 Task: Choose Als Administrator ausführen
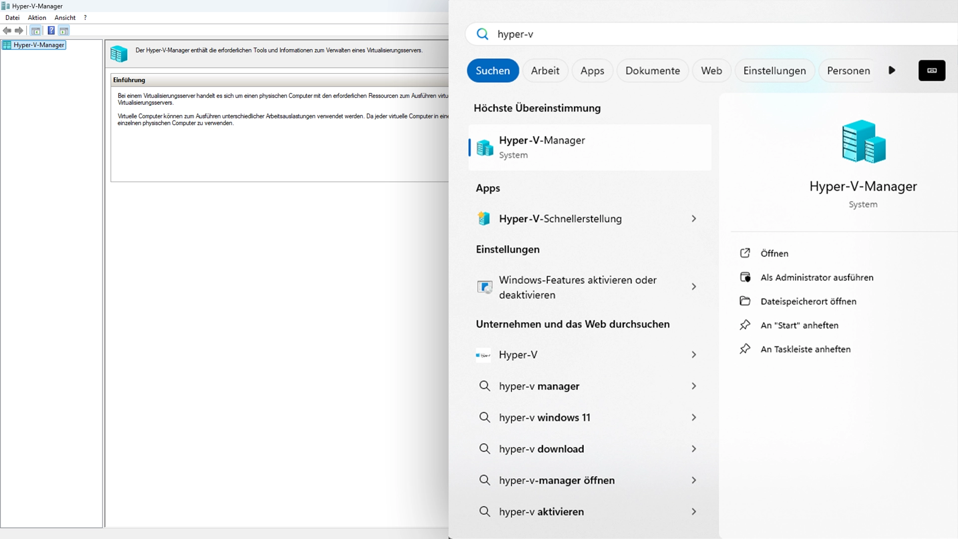817,277
